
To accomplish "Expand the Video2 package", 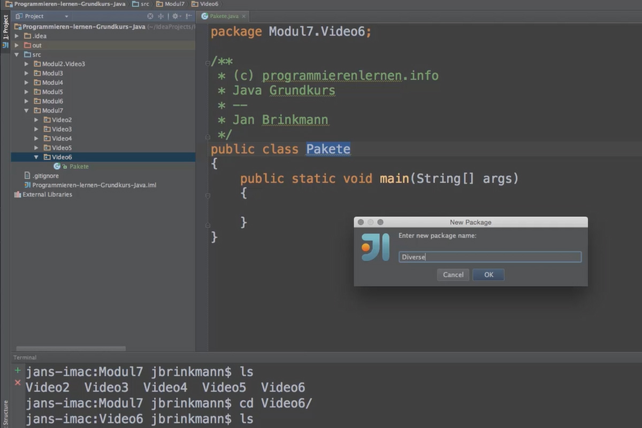I will (36, 120).
